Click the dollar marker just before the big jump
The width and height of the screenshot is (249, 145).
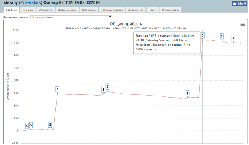pos(187,93)
